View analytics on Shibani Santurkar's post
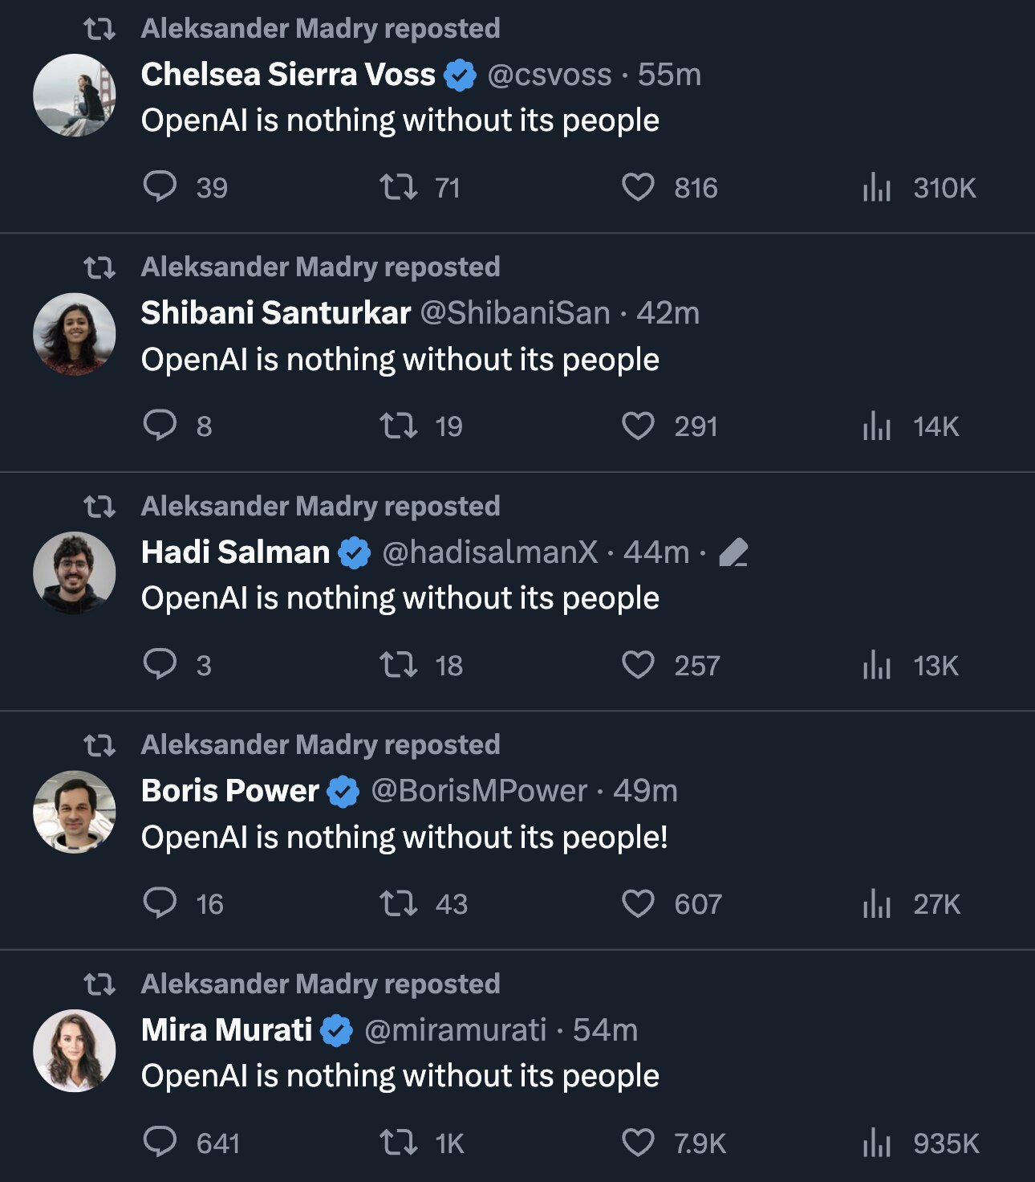 (x=877, y=426)
